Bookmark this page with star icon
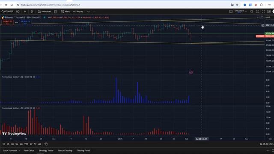 tap(237, 5)
